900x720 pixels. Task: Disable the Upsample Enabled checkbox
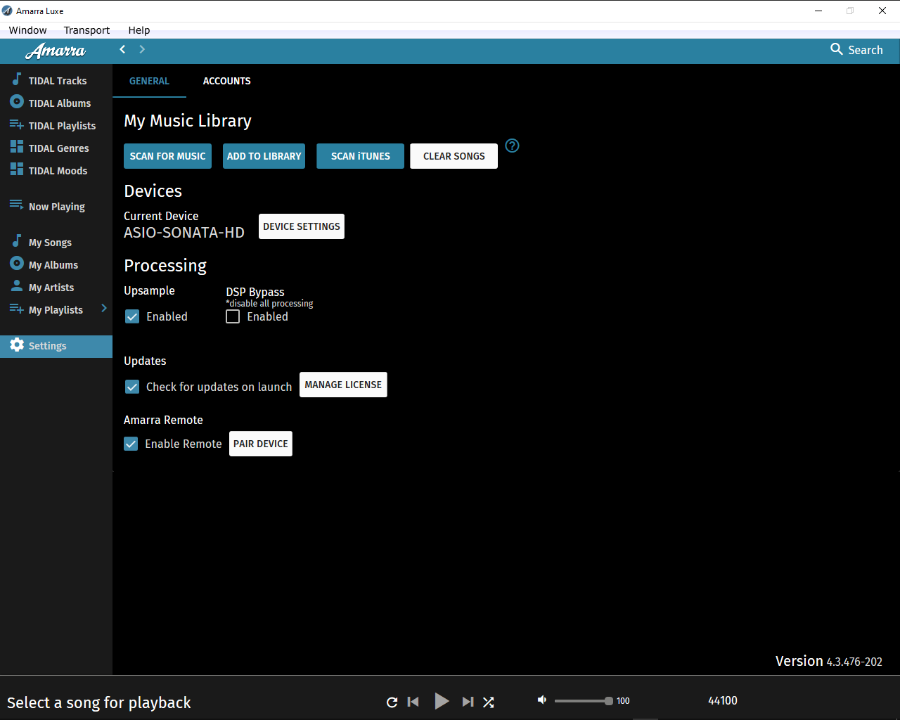(x=132, y=316)
